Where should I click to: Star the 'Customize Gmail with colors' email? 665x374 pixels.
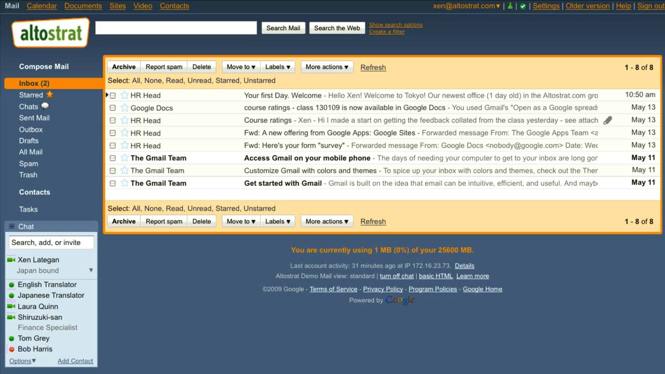click(125, 170)
